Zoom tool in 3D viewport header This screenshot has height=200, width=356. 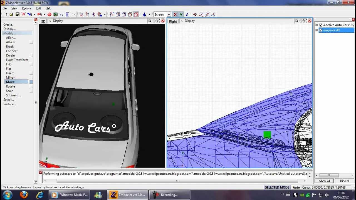pos(150,21)
